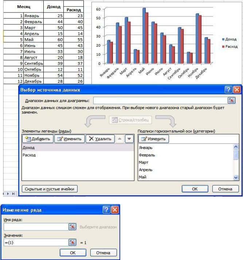This screenshot has height=260, width=243.
Task: Select Май in category labels list
Action: click(185, 177)
